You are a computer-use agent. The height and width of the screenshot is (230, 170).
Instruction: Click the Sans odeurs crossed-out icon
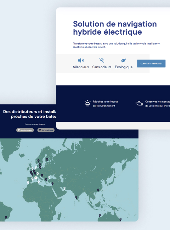pos(102,60)
